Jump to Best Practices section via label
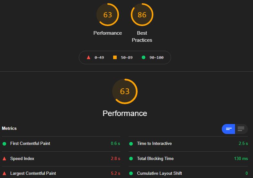The height and width of the screenshot is (178, 253). (142, 37)
